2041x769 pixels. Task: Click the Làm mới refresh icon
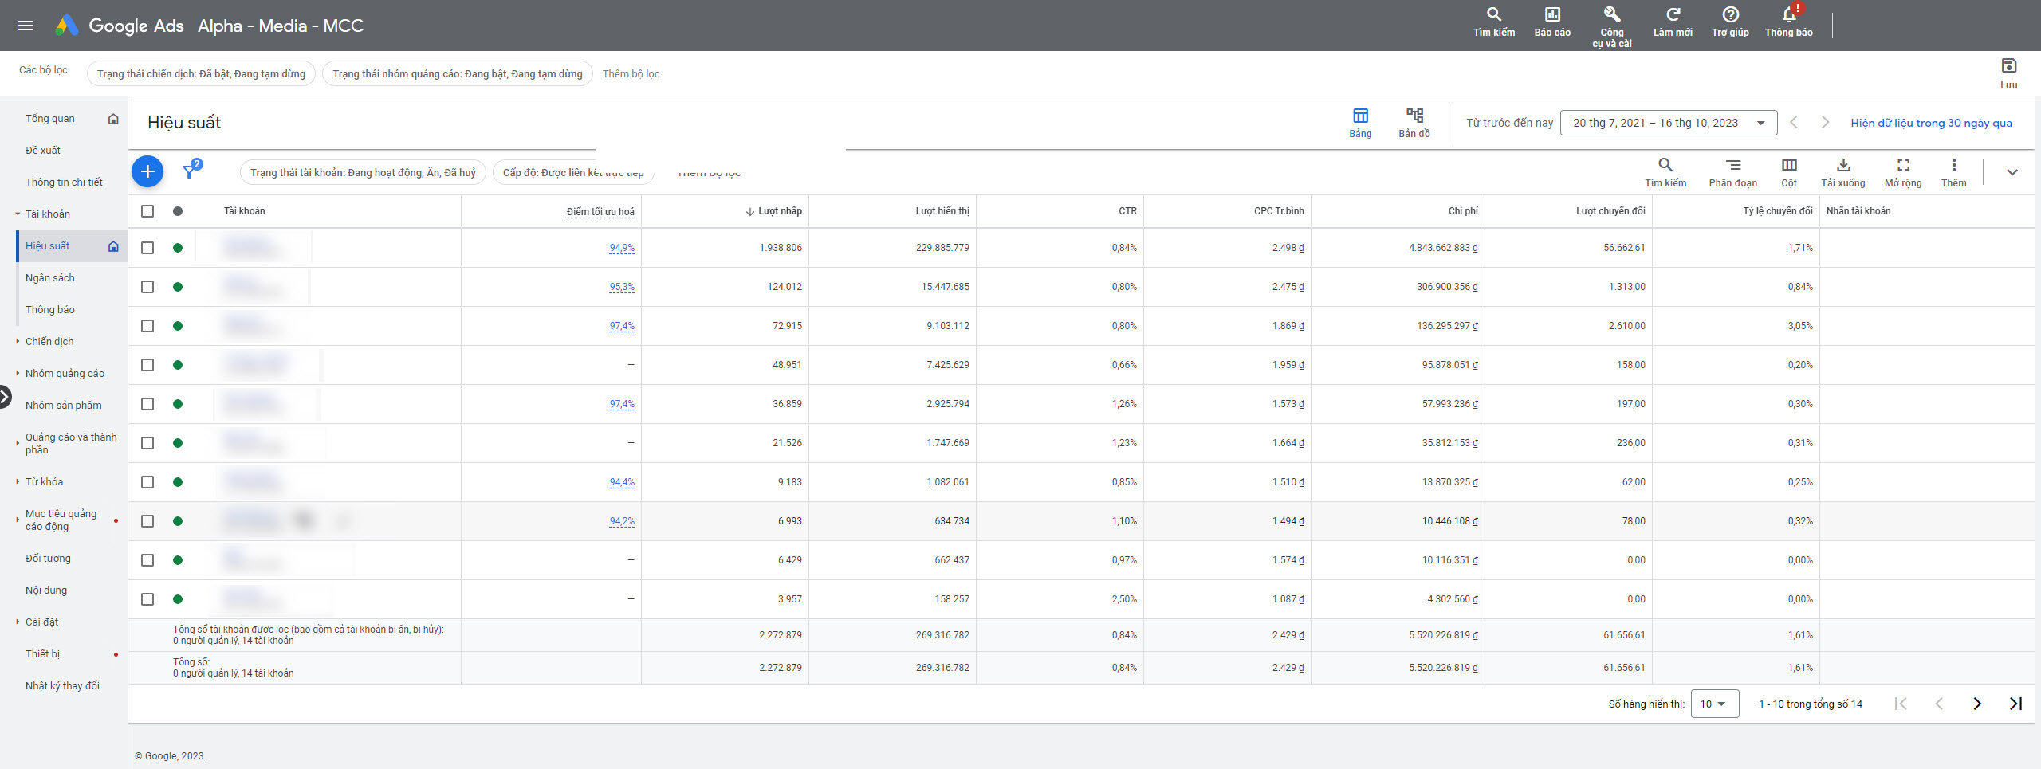[x=1673, y=22]
